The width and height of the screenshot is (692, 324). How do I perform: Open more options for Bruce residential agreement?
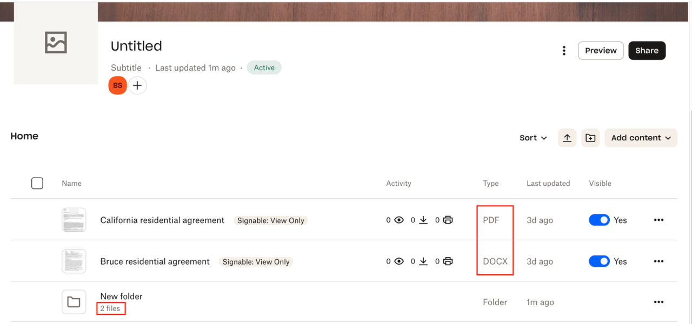pos(658,261)
